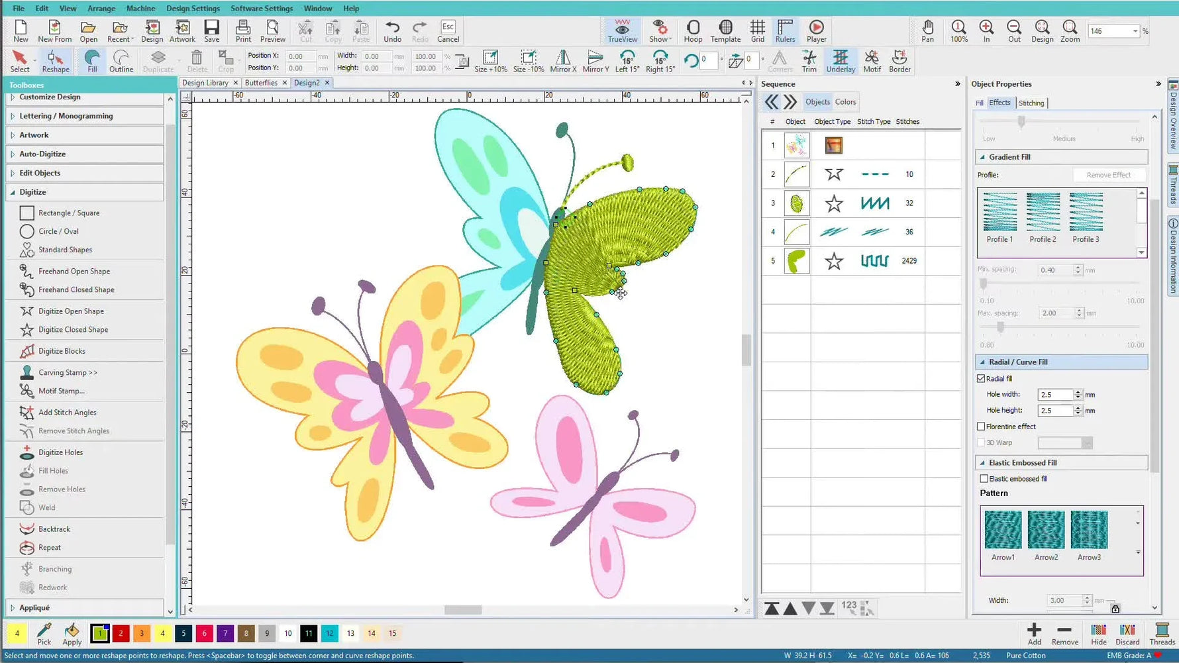Switch to the Butterflies document tab

coord(261,83)
